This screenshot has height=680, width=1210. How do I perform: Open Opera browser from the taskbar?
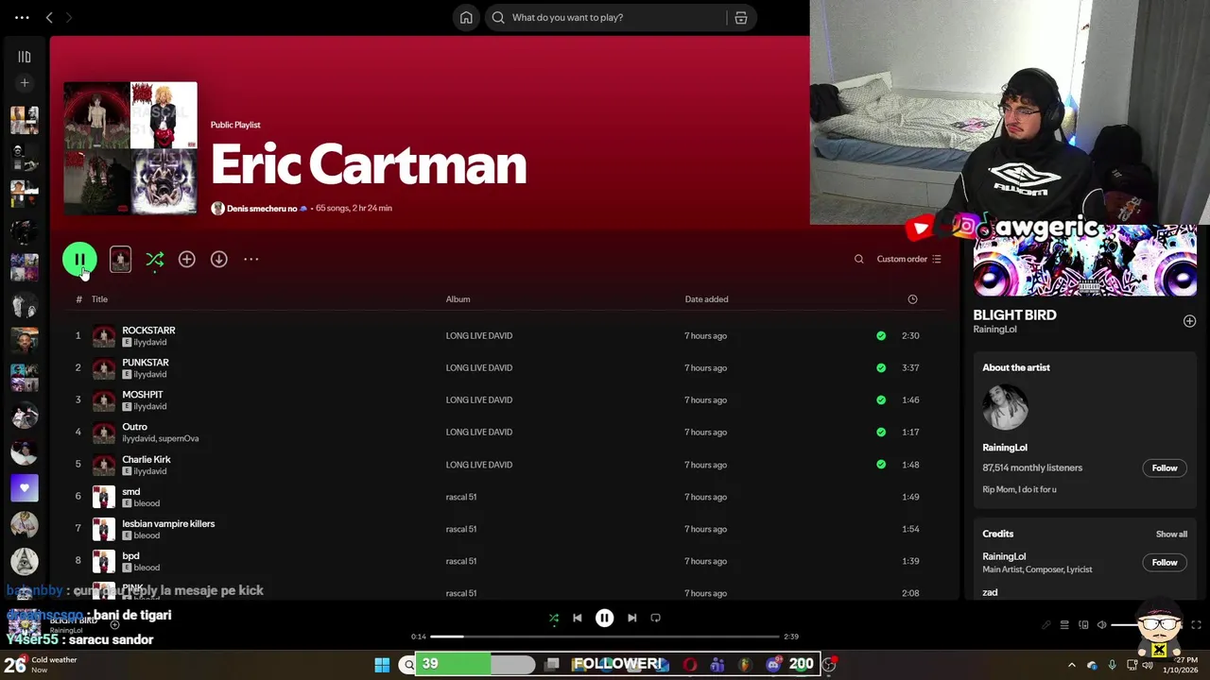[x=690, y=665]
